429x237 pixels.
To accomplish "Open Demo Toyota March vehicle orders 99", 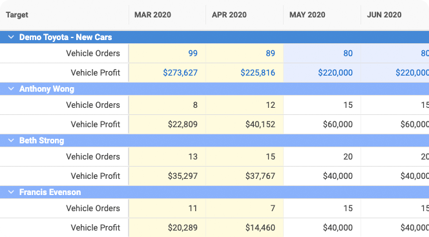I will 193,54.
